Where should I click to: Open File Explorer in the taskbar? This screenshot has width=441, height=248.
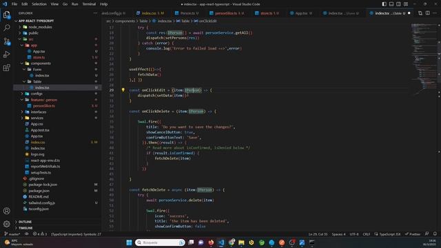click(241, 242)
